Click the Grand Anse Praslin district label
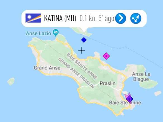 [76, 73]
